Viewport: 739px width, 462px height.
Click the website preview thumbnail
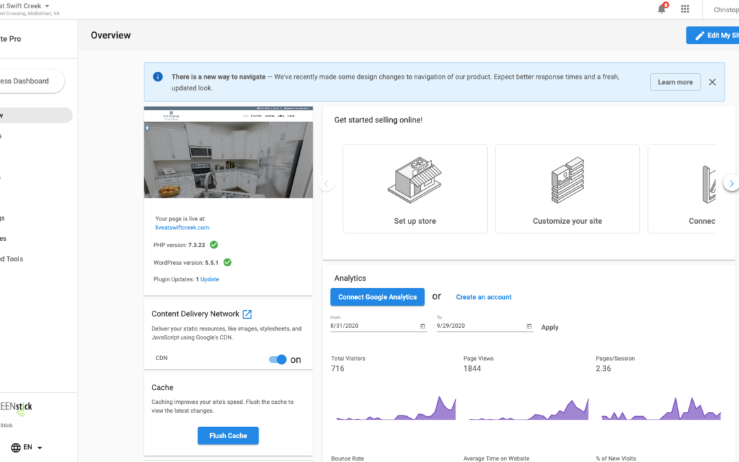pos(228,152)
